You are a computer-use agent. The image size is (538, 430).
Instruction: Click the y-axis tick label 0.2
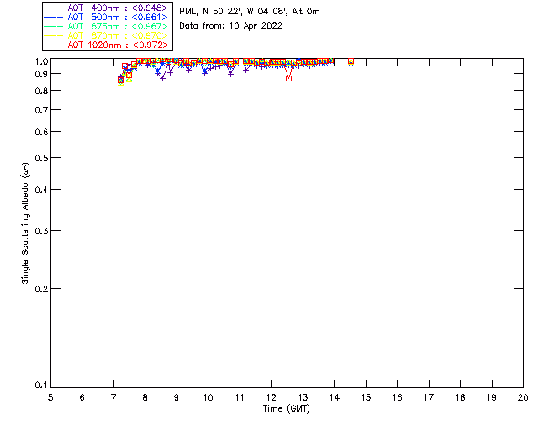click(41, 289)
